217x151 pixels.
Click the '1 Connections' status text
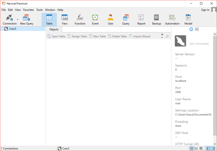tap(9, 148)
